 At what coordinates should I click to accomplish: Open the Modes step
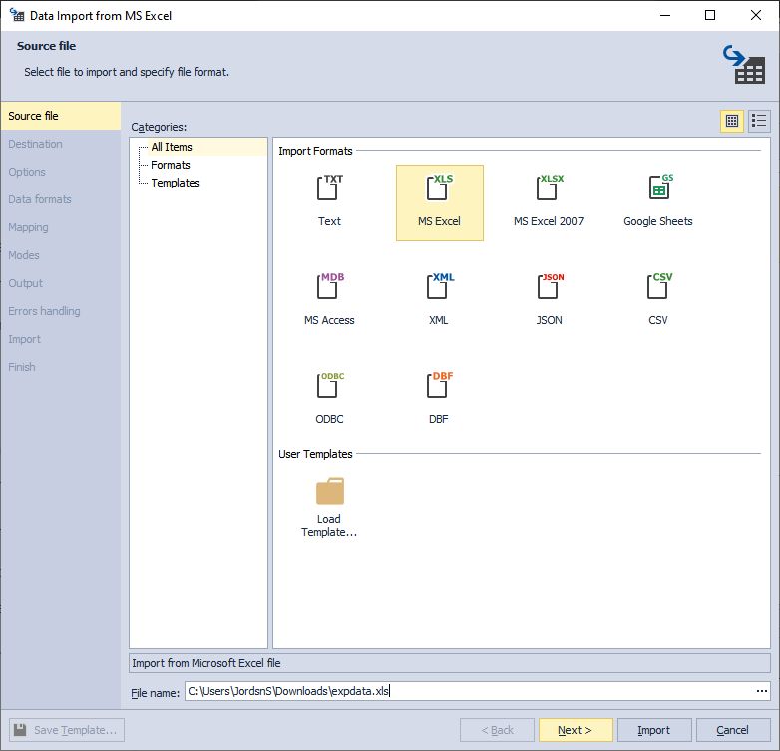(x=61, y=255)
